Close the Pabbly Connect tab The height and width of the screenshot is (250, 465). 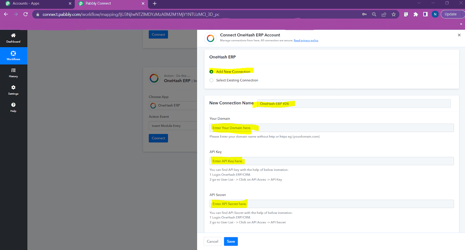click(x=143, y=3)
